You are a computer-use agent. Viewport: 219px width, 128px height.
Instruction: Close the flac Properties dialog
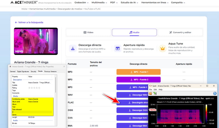(64, 66)
